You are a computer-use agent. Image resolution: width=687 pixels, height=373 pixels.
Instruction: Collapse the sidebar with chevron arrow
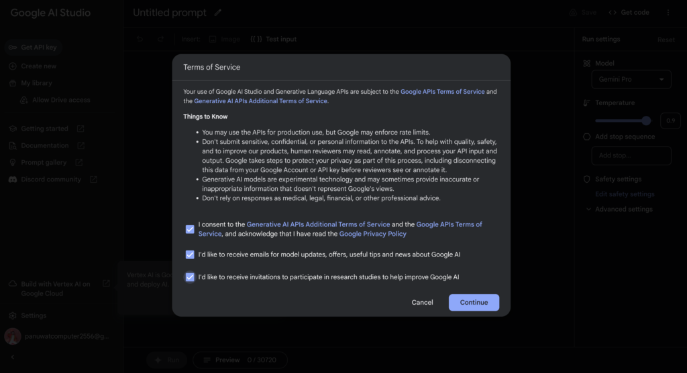(13, 357)
